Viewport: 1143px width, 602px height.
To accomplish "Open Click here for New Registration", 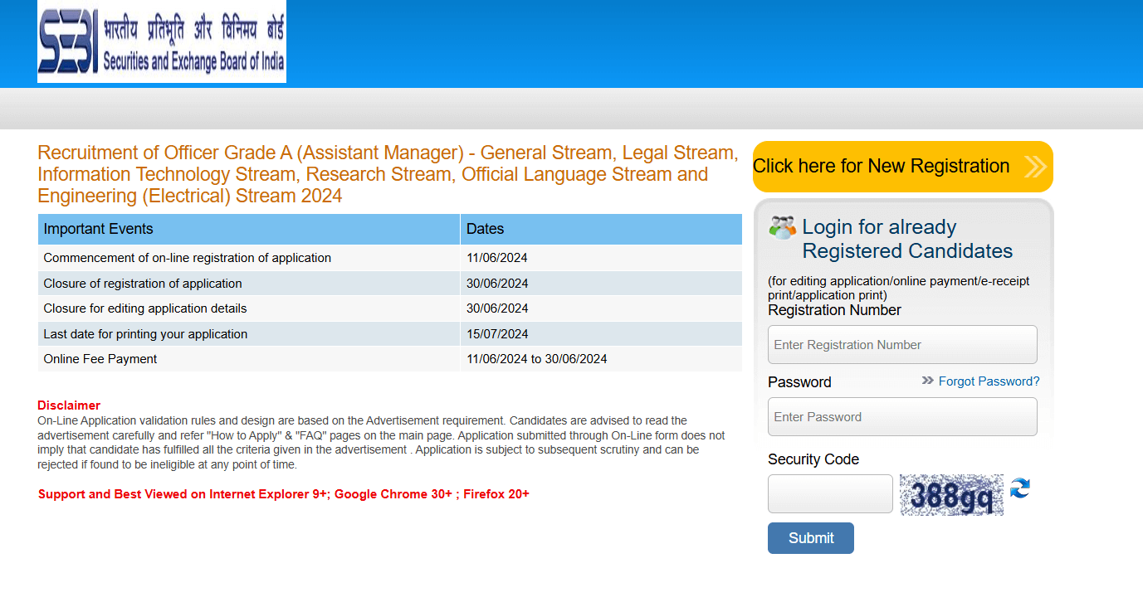I will coord(881,167).
